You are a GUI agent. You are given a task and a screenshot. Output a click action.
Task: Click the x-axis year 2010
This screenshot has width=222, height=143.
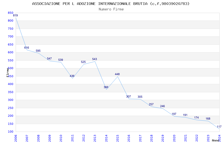(x=61, y=138)
